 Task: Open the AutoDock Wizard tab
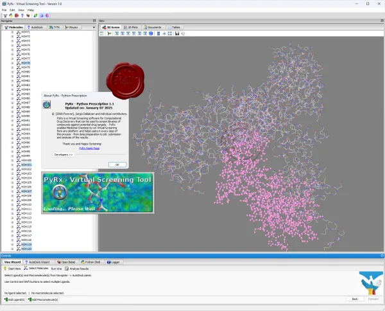click(37, 262)
